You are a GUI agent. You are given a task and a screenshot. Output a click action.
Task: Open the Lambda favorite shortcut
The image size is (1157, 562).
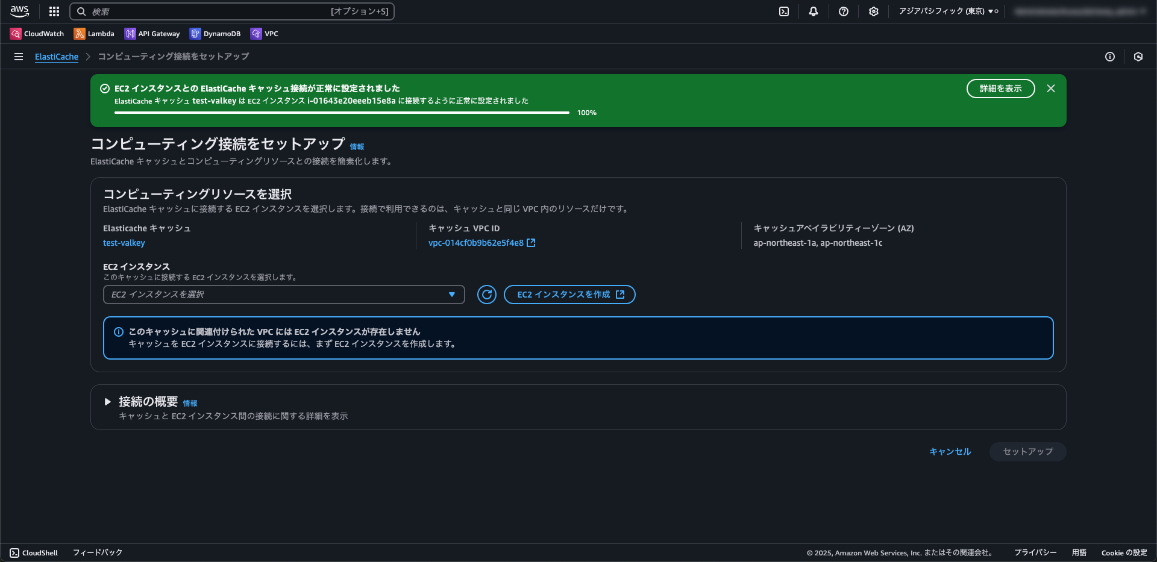coord(94,34)
